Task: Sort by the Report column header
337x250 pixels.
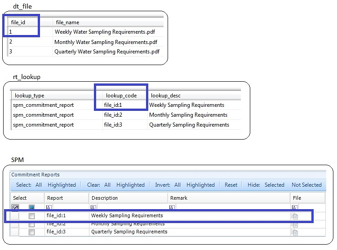Action: click(67, 198)
